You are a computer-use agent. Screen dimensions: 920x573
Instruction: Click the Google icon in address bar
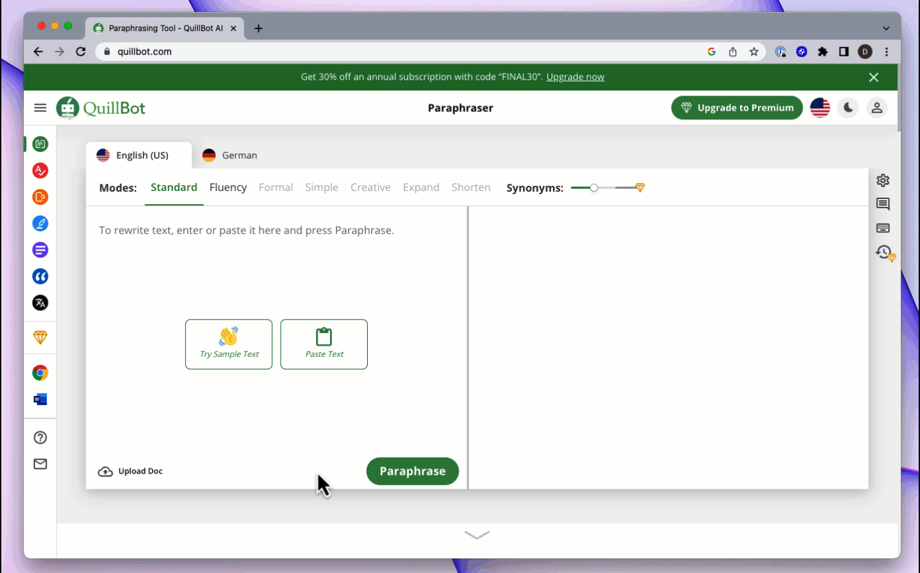click(x=712, y=52)
